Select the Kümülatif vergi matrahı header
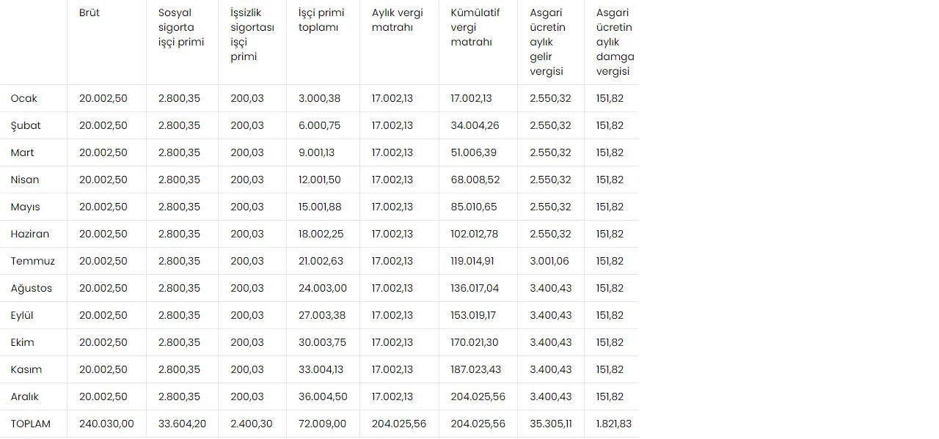This screenshot has width=939, height=439. 473,28
